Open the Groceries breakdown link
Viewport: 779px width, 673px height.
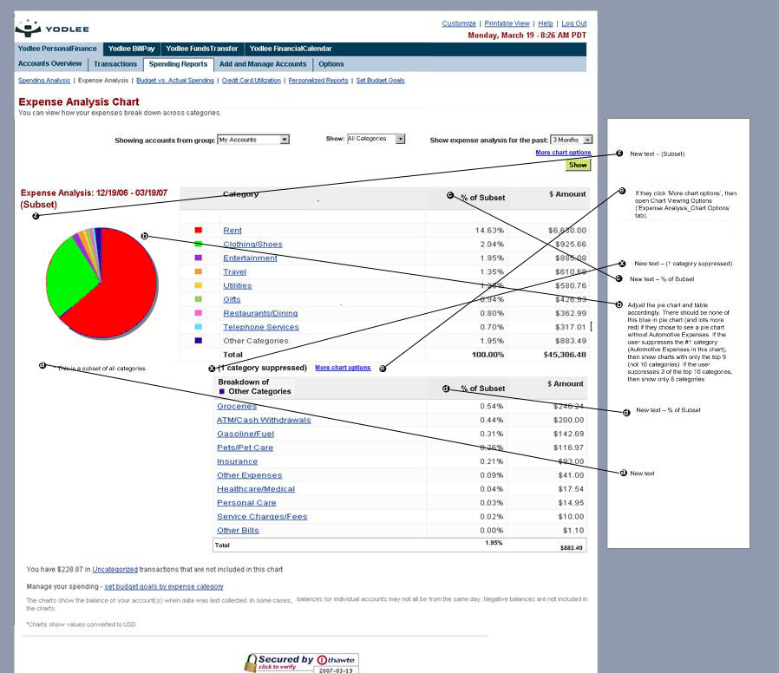237,406
